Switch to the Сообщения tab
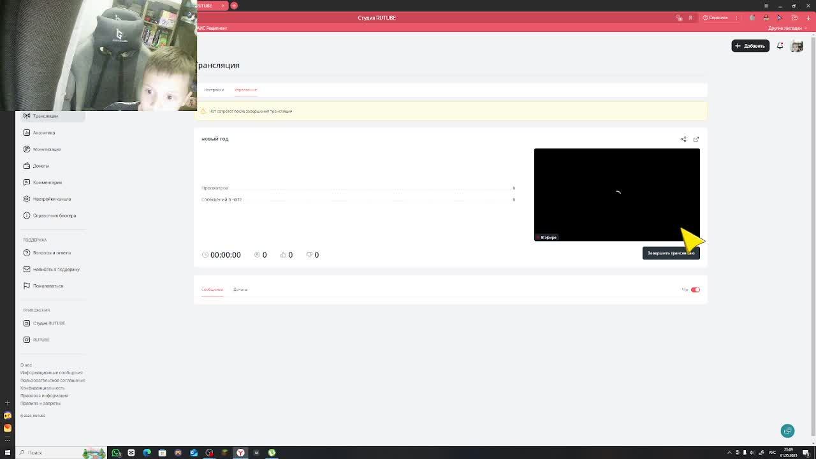The height and width of the screenshot is (459, 816). click(x=212, y=289)
